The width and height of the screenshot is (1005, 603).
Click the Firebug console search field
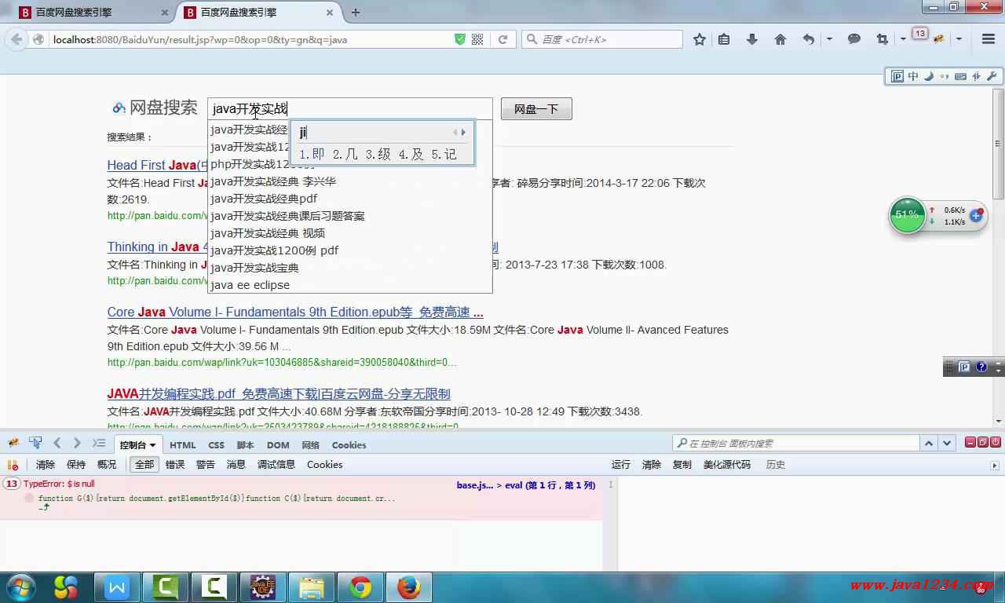pyautogui.click(x=796, y=444)
